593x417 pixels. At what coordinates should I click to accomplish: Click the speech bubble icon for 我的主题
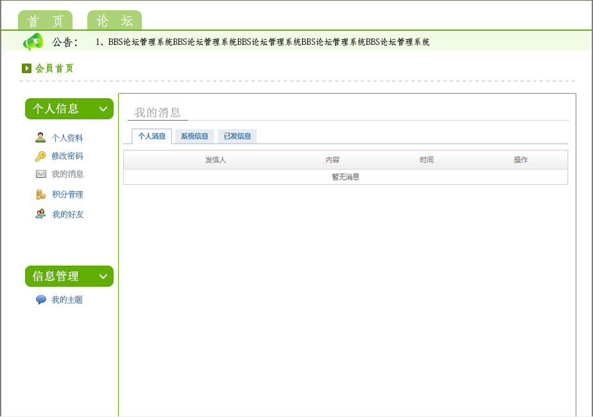coord(41,300)
